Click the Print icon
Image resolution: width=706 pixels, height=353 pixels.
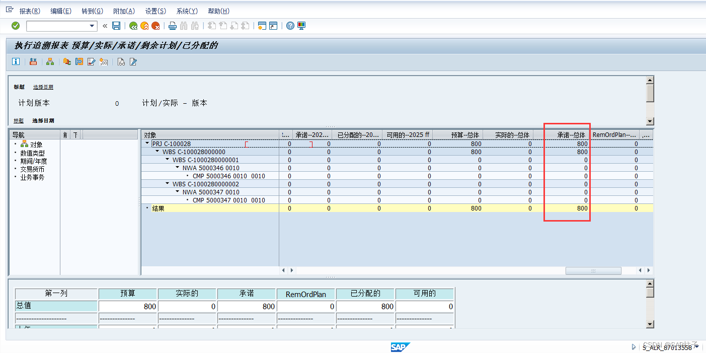(172, 26)
